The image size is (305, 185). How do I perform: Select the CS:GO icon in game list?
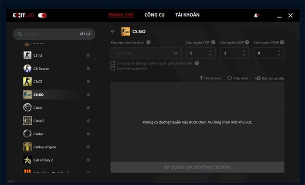pyautogui.click(x=27, y=95)
